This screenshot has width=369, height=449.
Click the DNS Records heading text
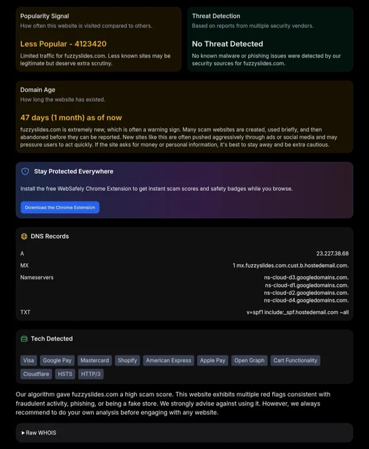tap(50, 236)
